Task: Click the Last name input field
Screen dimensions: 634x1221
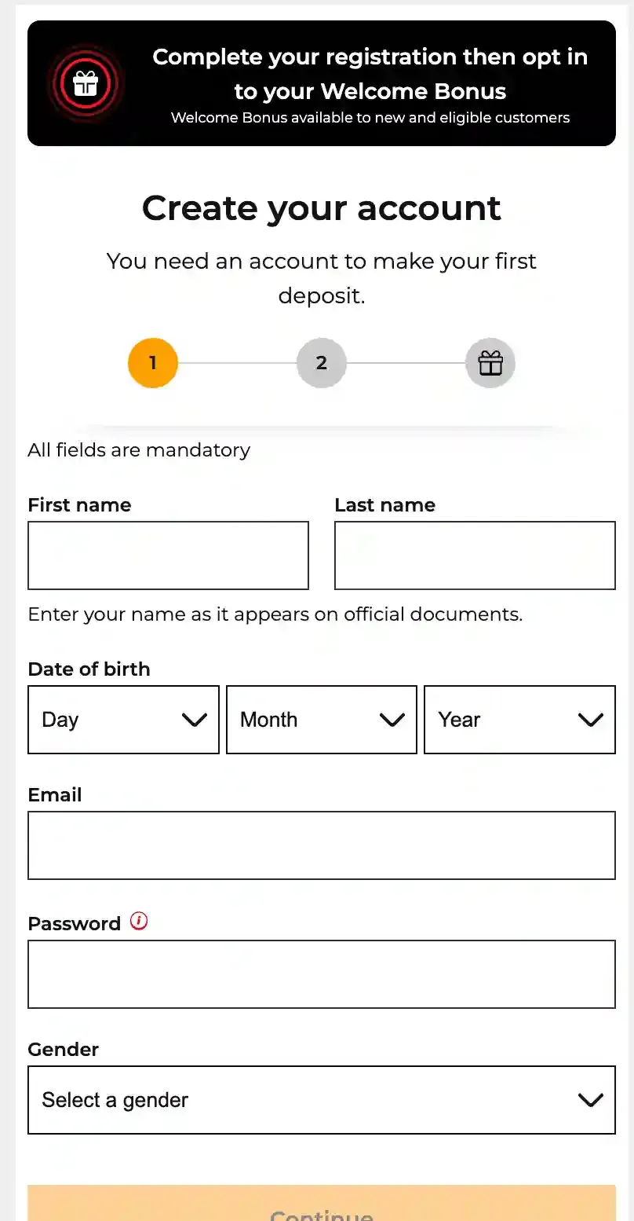Action: [x=475, y=555]
